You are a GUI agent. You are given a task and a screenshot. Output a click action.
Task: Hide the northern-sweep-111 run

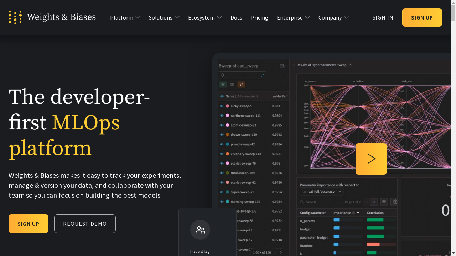pos(222,116)
